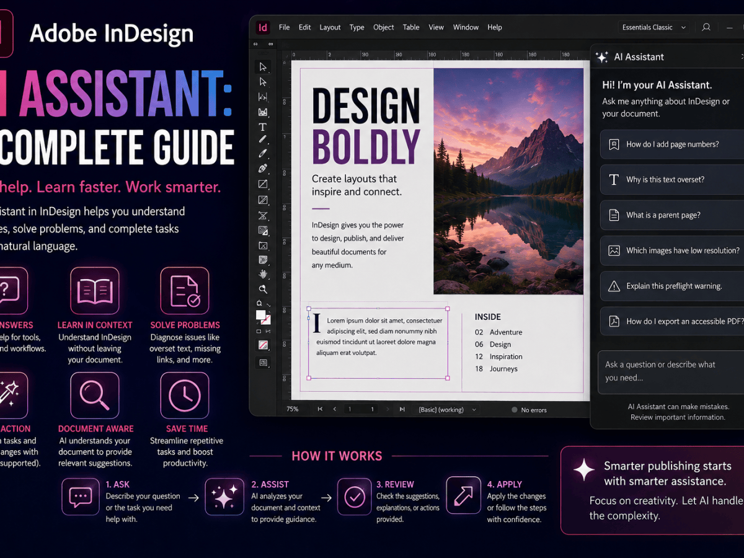Open the Object menu
Screen dimensions: 744x558
(x=384, y=27)
